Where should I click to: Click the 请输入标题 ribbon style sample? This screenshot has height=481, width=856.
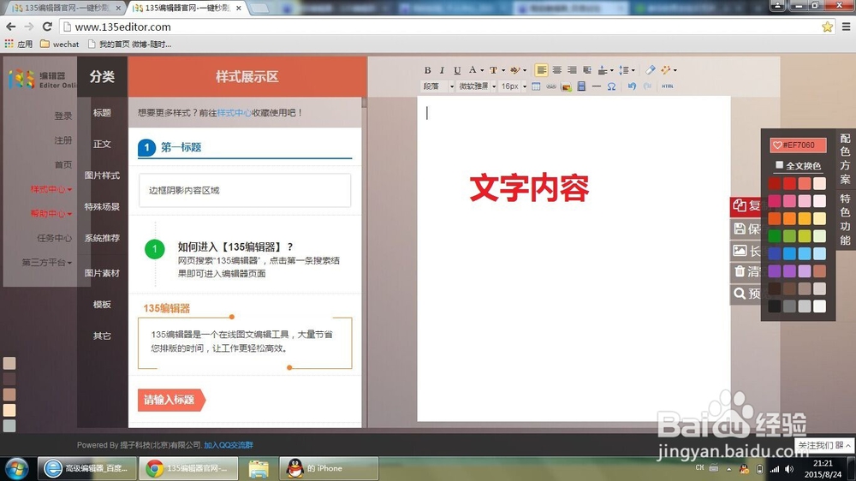pos(171,401)
